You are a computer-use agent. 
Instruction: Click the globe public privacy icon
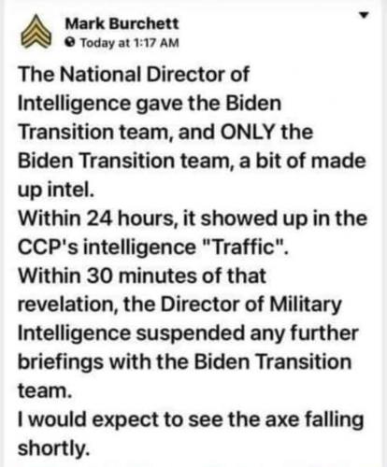71,43
